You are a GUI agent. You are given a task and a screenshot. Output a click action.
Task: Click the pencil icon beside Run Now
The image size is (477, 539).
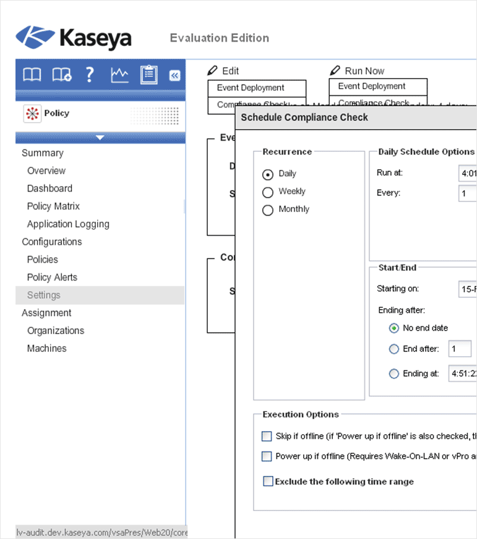tap(335, 70)
